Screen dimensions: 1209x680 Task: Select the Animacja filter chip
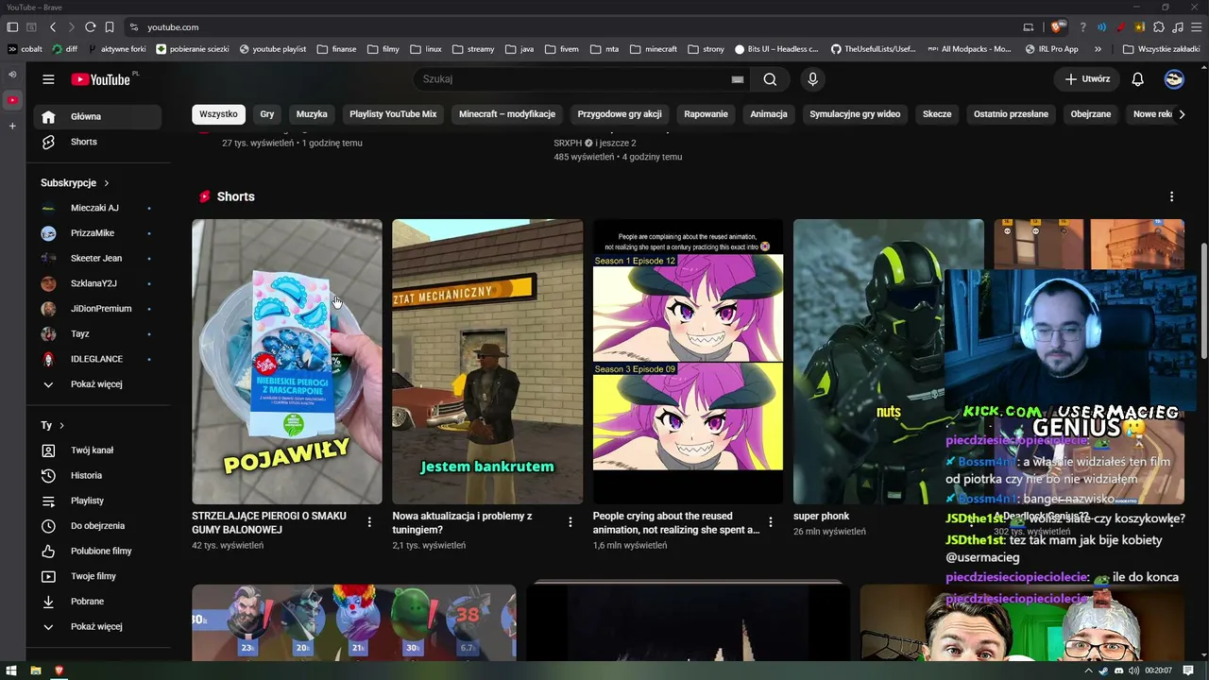pyautogui.click(x=769, y=114)
